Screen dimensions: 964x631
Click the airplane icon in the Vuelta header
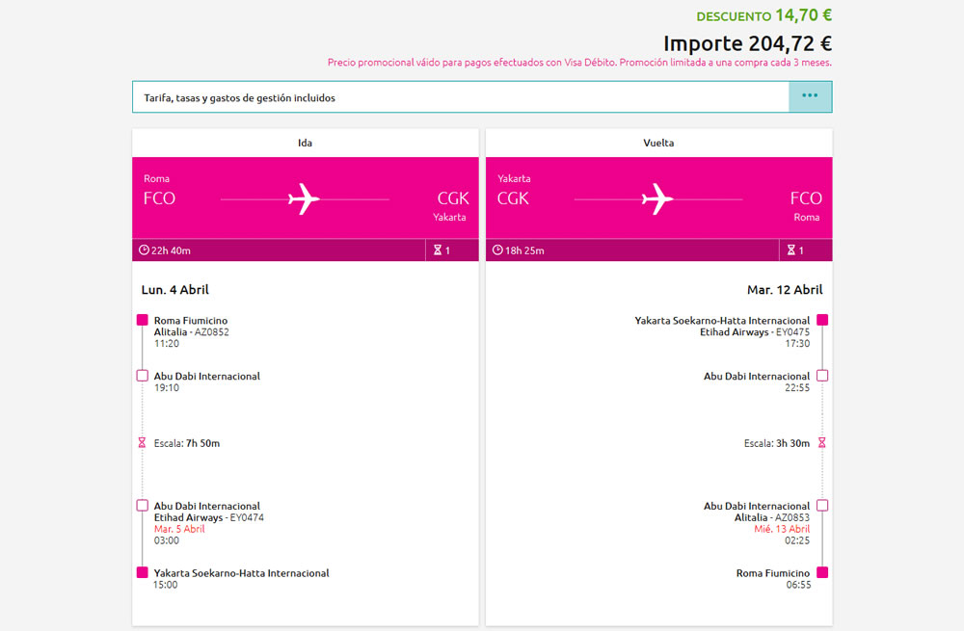click(x=657, y=199)
